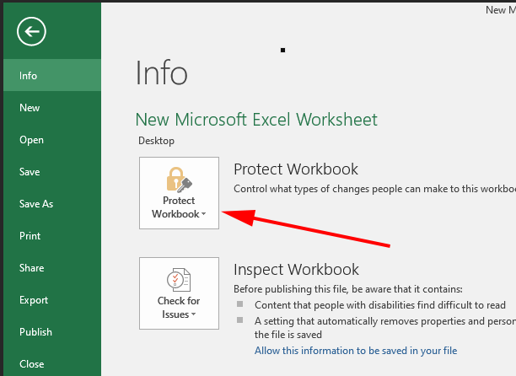Open the Print page
This screenshot has height=376, width=516.
click(x=30, y=236)
